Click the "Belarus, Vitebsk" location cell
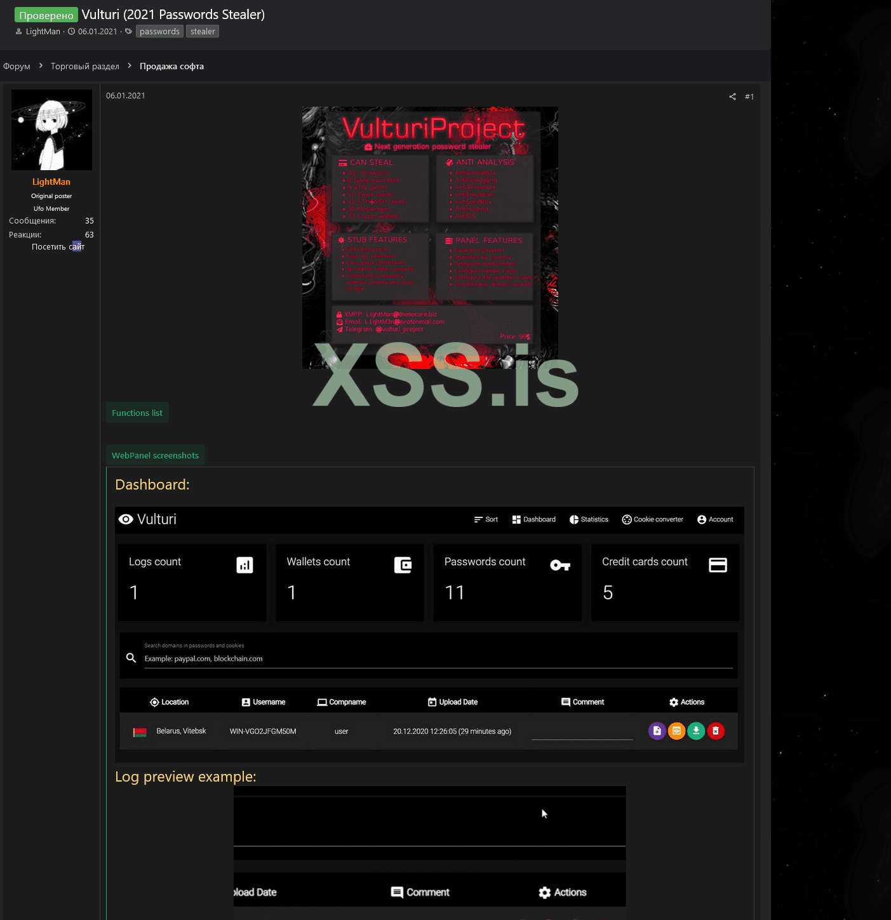Image resolution: width=891 pixels, height=920 pixels. click(181, 731)
